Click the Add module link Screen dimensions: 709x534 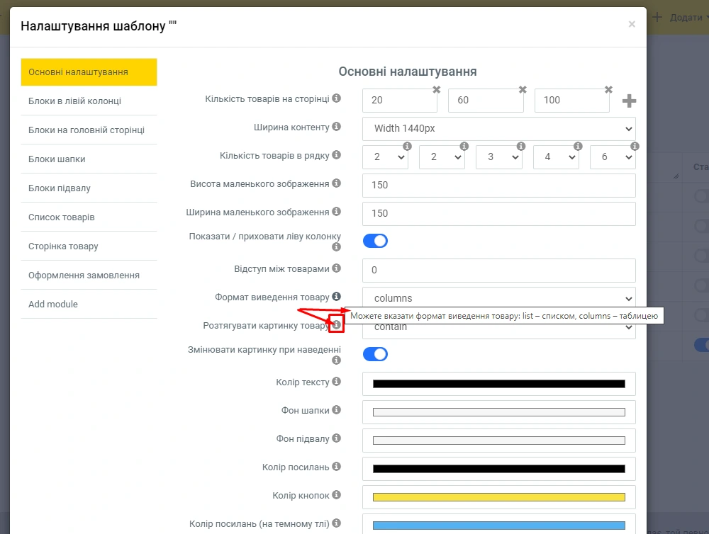53,304
